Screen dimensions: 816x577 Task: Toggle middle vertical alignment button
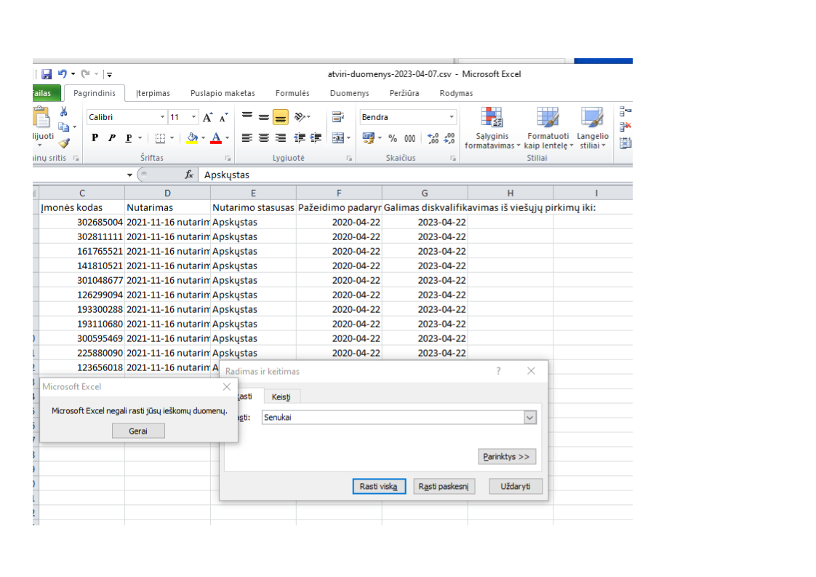pyautogui.click(x=264, y=117)
